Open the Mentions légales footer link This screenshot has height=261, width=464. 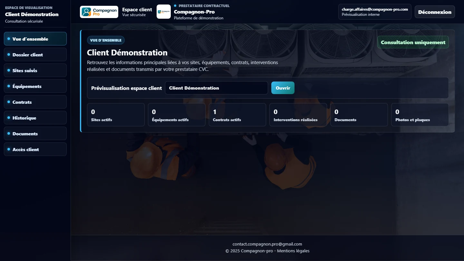pos(293,251)
